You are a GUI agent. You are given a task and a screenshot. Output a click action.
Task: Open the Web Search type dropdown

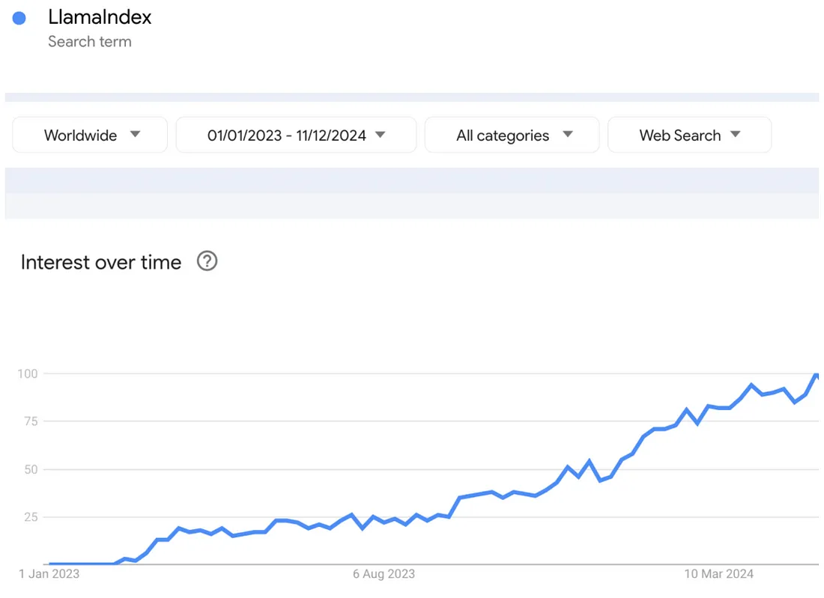tap(689, 135)
